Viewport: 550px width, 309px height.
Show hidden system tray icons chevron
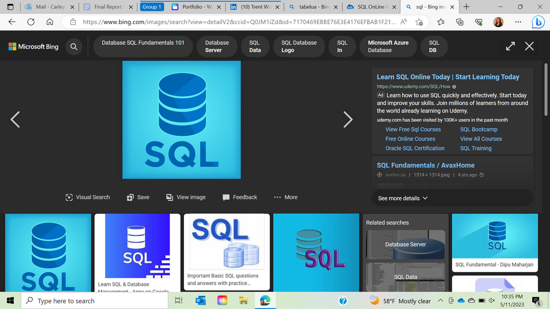440,300
